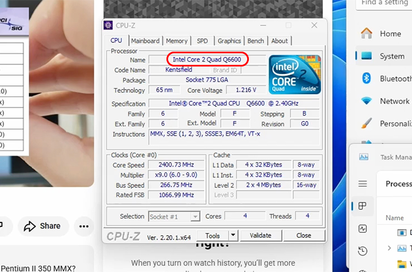Image resolution: width=412 pixels, height=272 pixels.
Task: Select the CPU tab in CPU-Z
Action: 116,41
